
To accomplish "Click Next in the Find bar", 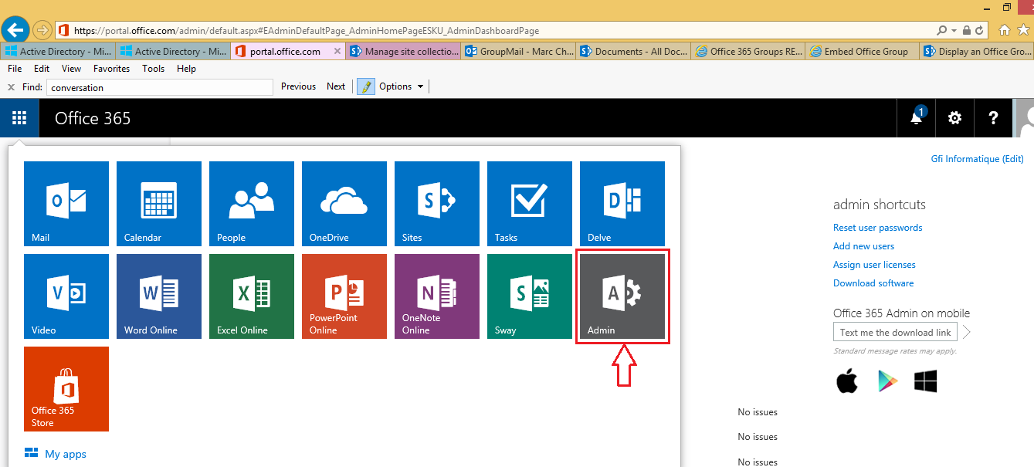I will [336, 86].
